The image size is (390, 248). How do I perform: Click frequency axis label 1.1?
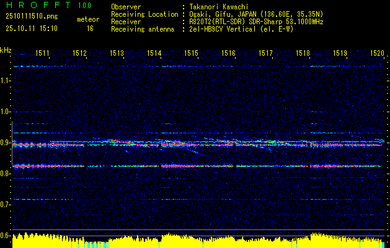click(x=5, y=81)
